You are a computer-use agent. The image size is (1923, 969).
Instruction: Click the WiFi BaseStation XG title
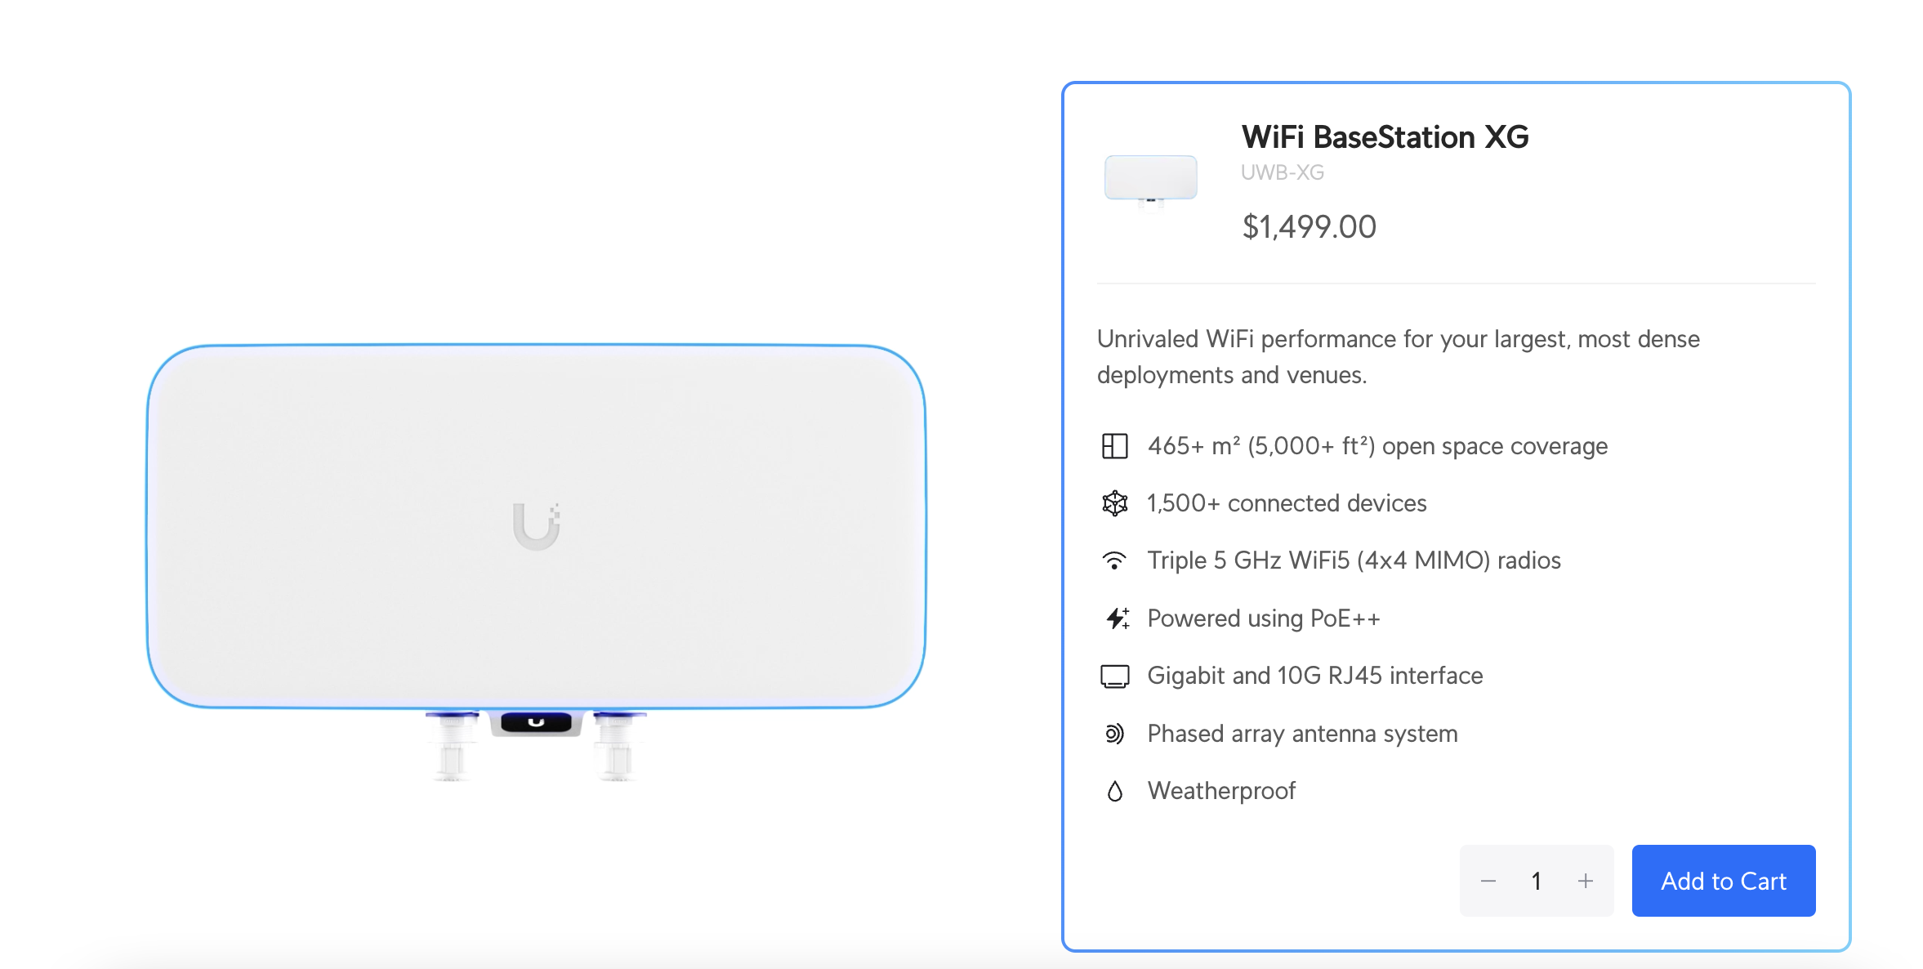[x=1385, y=137]
